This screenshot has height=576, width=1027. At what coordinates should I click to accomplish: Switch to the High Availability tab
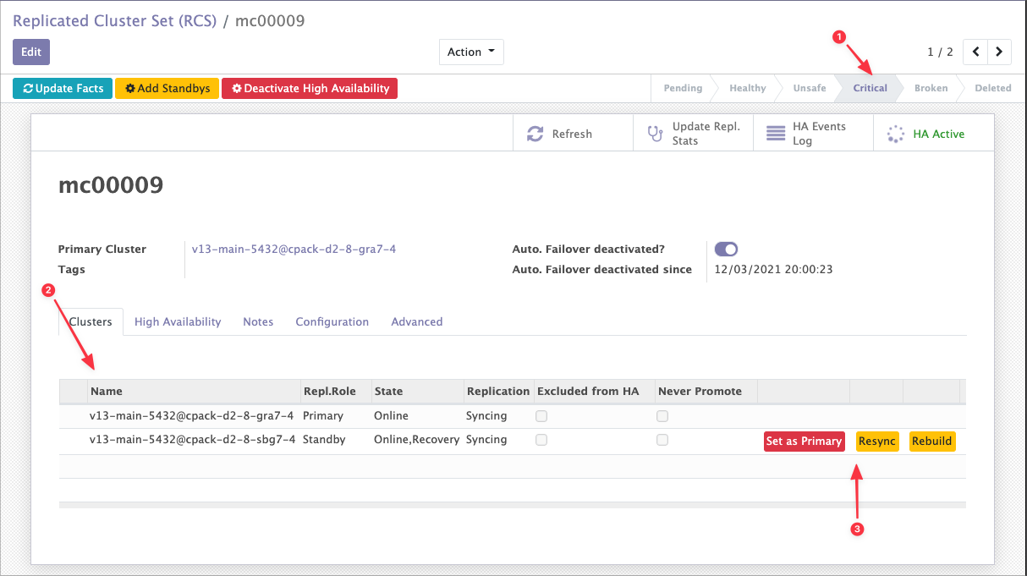(178, 321)
